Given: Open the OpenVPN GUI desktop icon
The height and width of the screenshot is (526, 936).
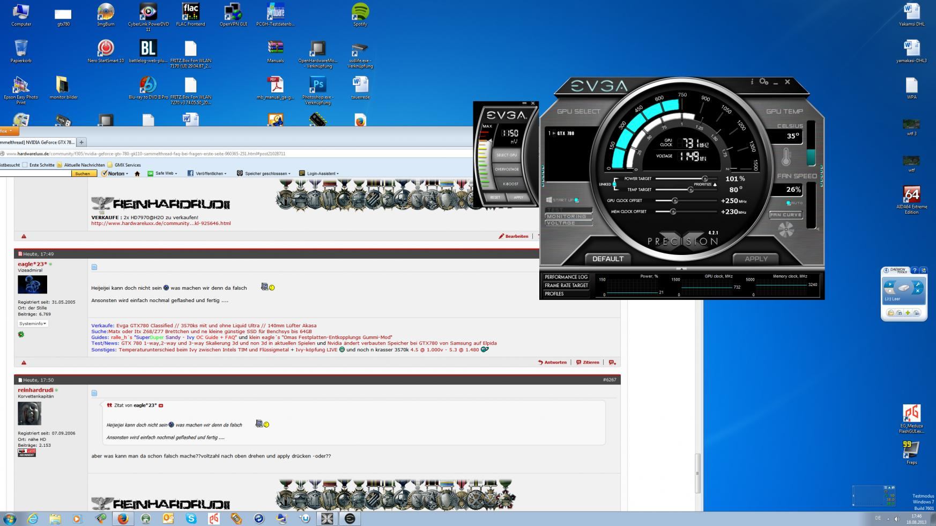Looking at the screenshot, I should [x=233, y=14].
